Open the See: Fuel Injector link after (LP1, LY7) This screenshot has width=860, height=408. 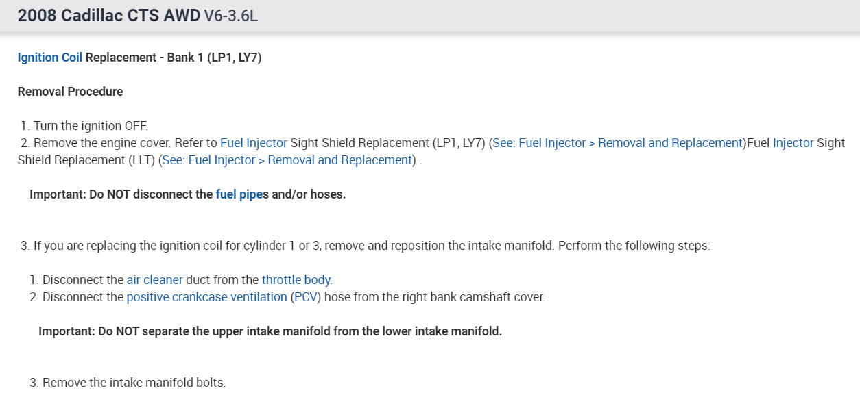click(x=617, y=143)
